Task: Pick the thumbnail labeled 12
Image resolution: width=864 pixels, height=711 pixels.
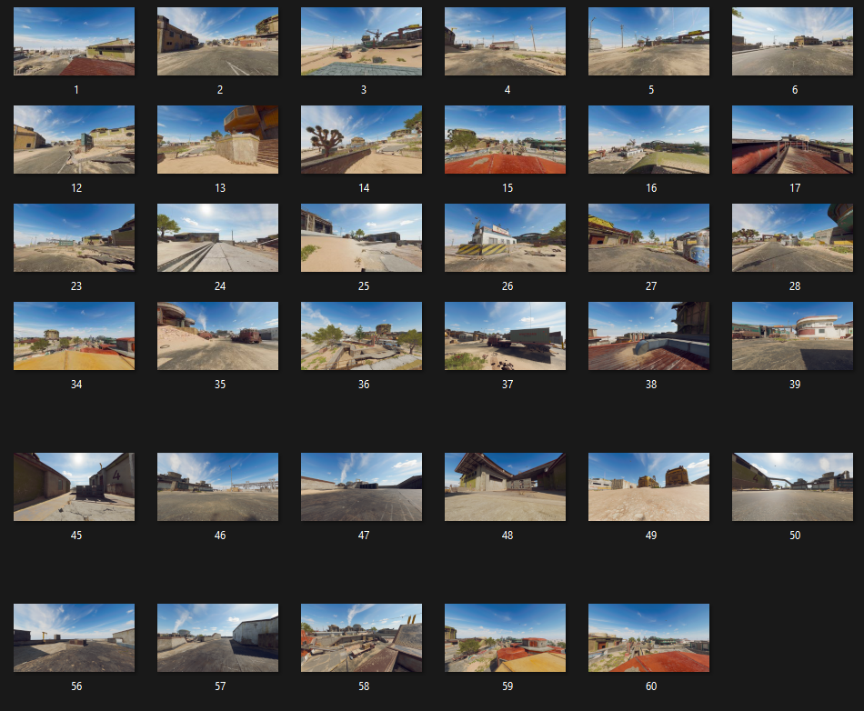Action: coord(74,139)
